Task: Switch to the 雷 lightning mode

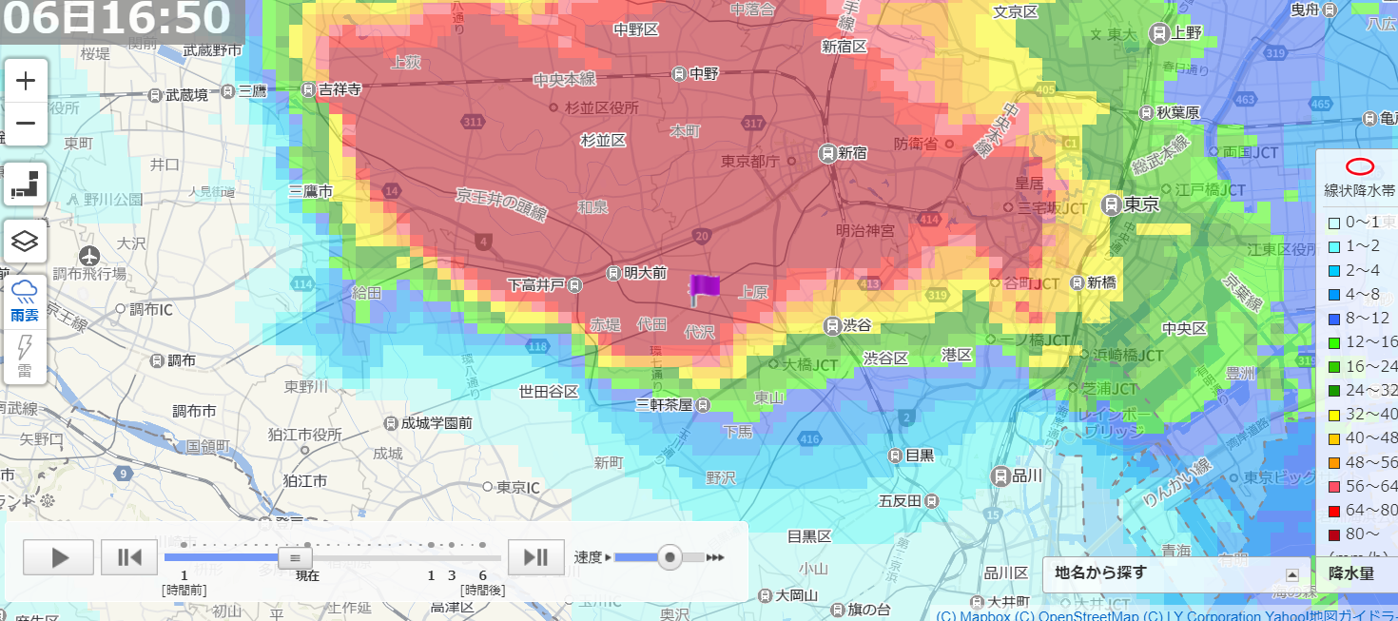Action: pos(25,356)
